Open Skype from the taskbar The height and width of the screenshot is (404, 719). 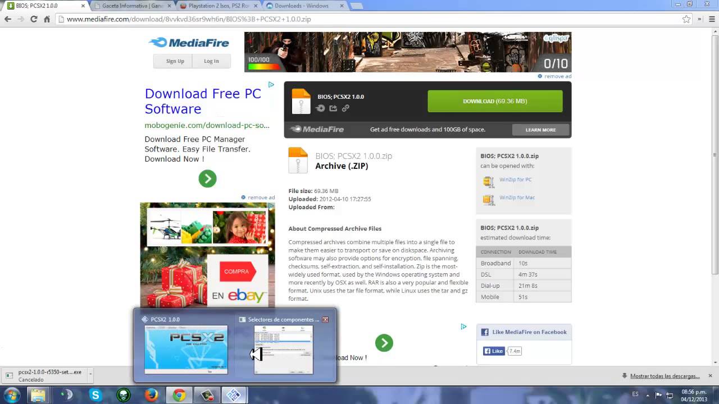95,396
